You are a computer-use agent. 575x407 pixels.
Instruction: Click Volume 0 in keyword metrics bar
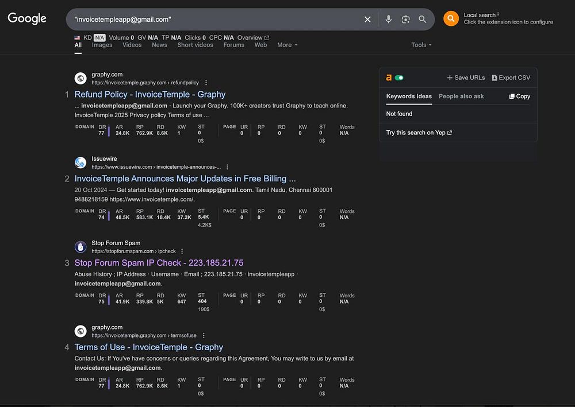[x=121, y=38]
